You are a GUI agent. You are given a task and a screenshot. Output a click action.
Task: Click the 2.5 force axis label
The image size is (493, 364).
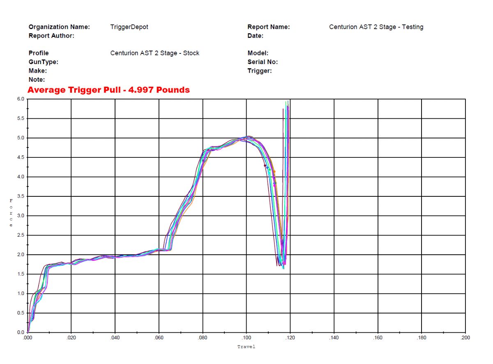20,235
